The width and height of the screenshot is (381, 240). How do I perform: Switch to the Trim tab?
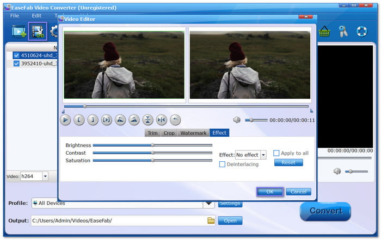[152, 133]
